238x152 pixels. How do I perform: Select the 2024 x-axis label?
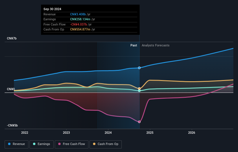[108, 133]
